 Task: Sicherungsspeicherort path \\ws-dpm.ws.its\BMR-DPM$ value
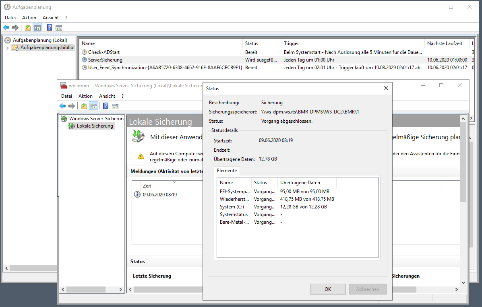coord(310,112)
